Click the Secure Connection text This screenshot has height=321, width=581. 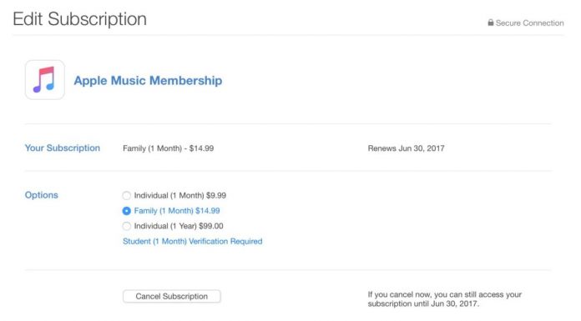click(529, 23)
